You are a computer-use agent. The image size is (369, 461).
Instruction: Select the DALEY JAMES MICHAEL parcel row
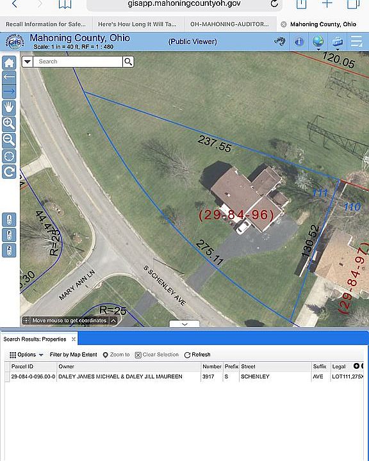[x=184, y=376]
